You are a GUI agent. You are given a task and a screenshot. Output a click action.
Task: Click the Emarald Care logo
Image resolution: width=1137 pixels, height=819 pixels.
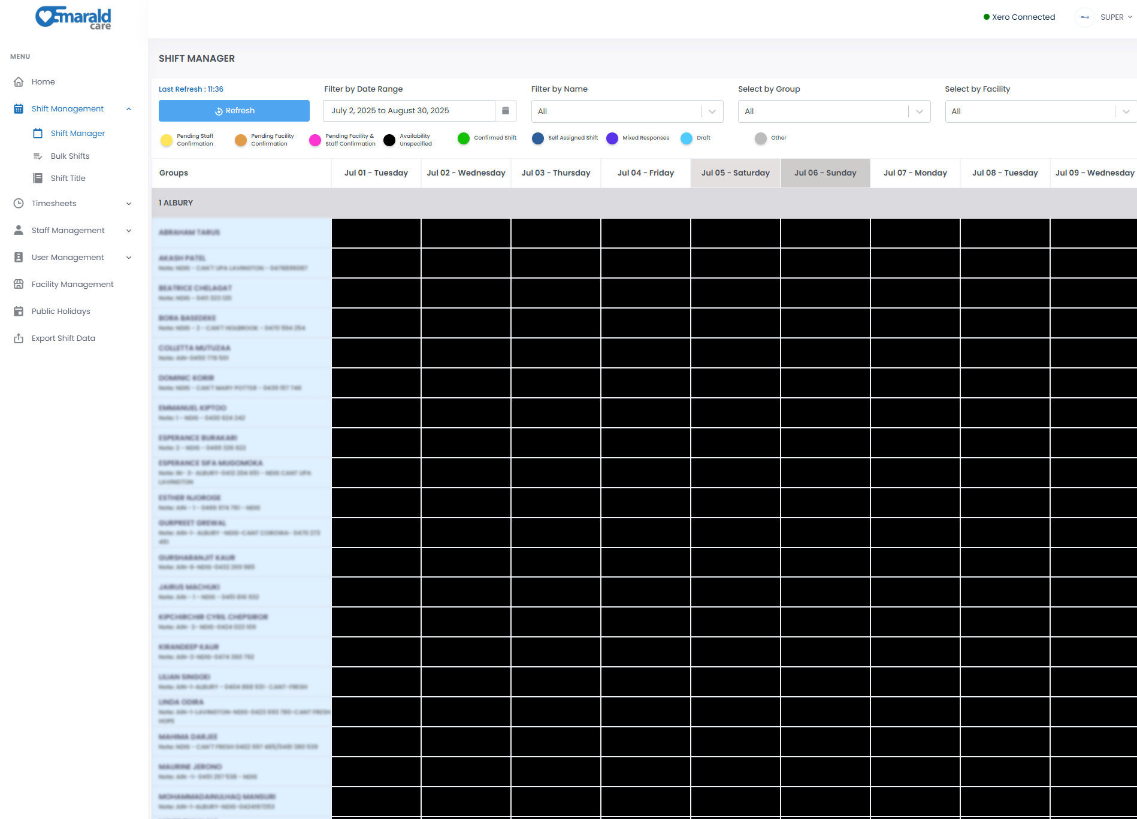pyautogui.click(x=73, y=17)
